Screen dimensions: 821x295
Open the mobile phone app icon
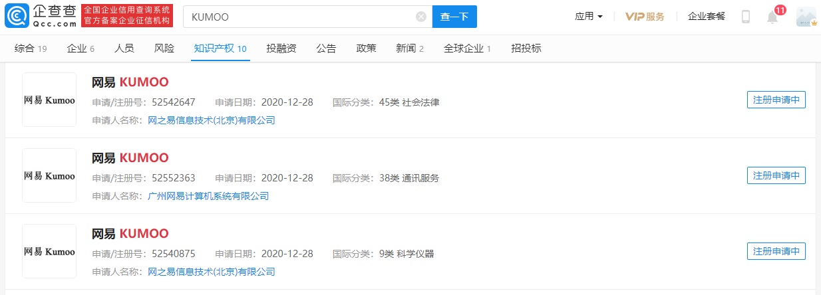(746, 17)
